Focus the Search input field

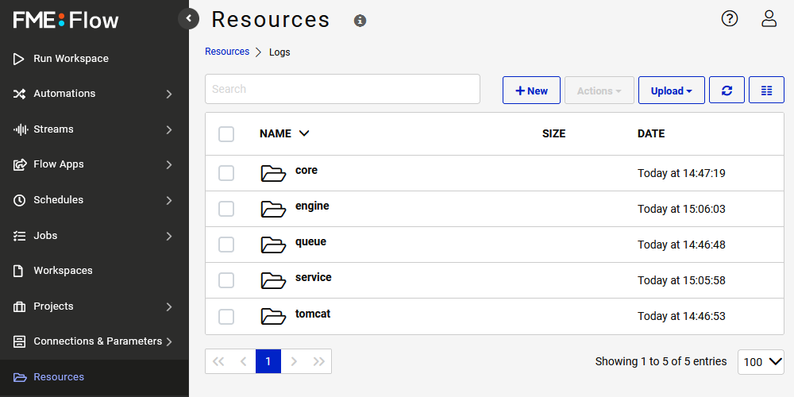click(x=342, y=89)
